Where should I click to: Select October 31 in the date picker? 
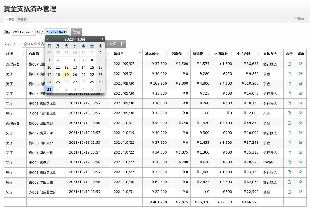(x=49, y=89)
